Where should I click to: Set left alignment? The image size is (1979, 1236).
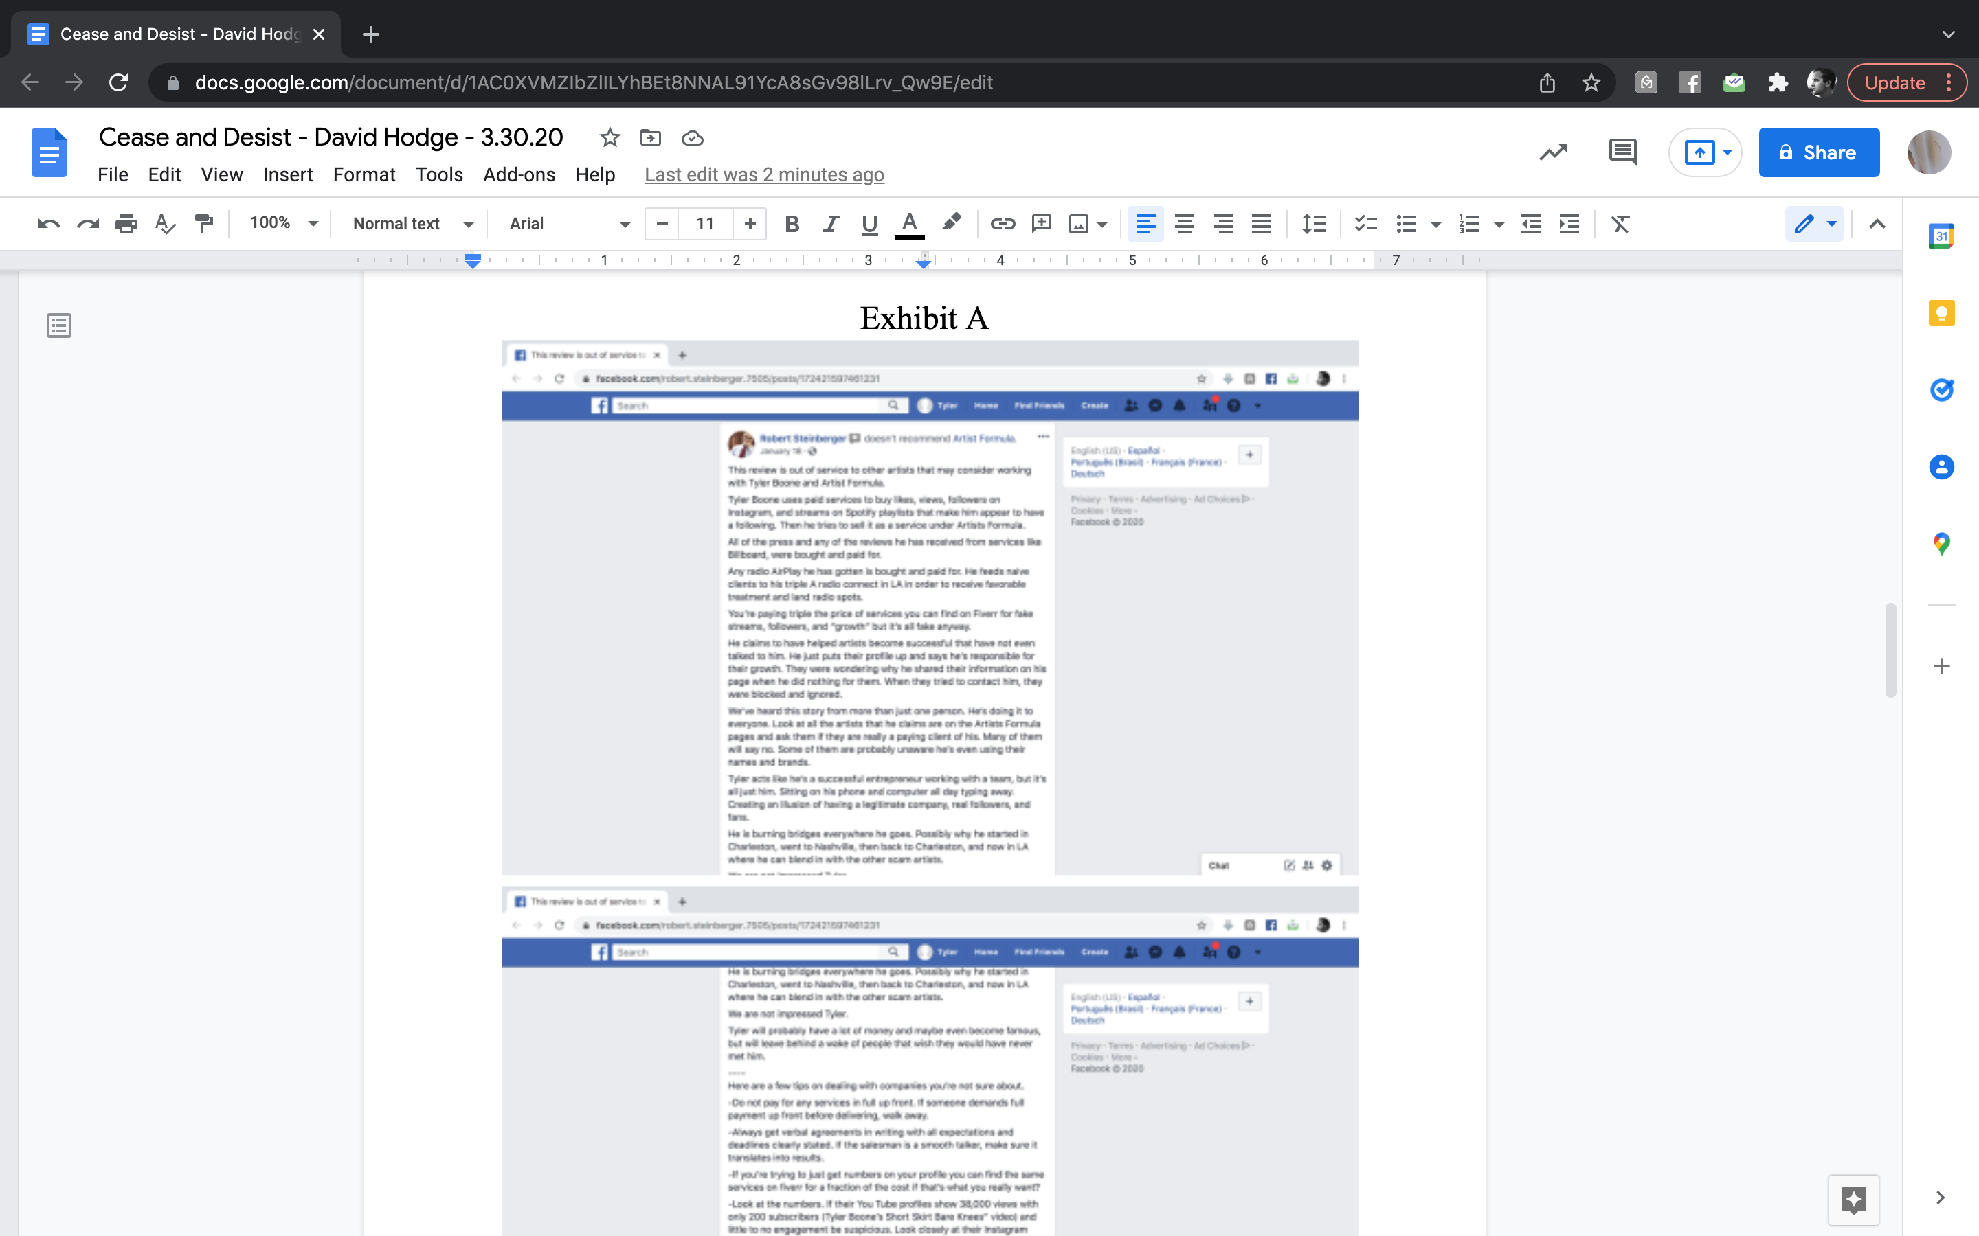click(x=1145, y=224)
